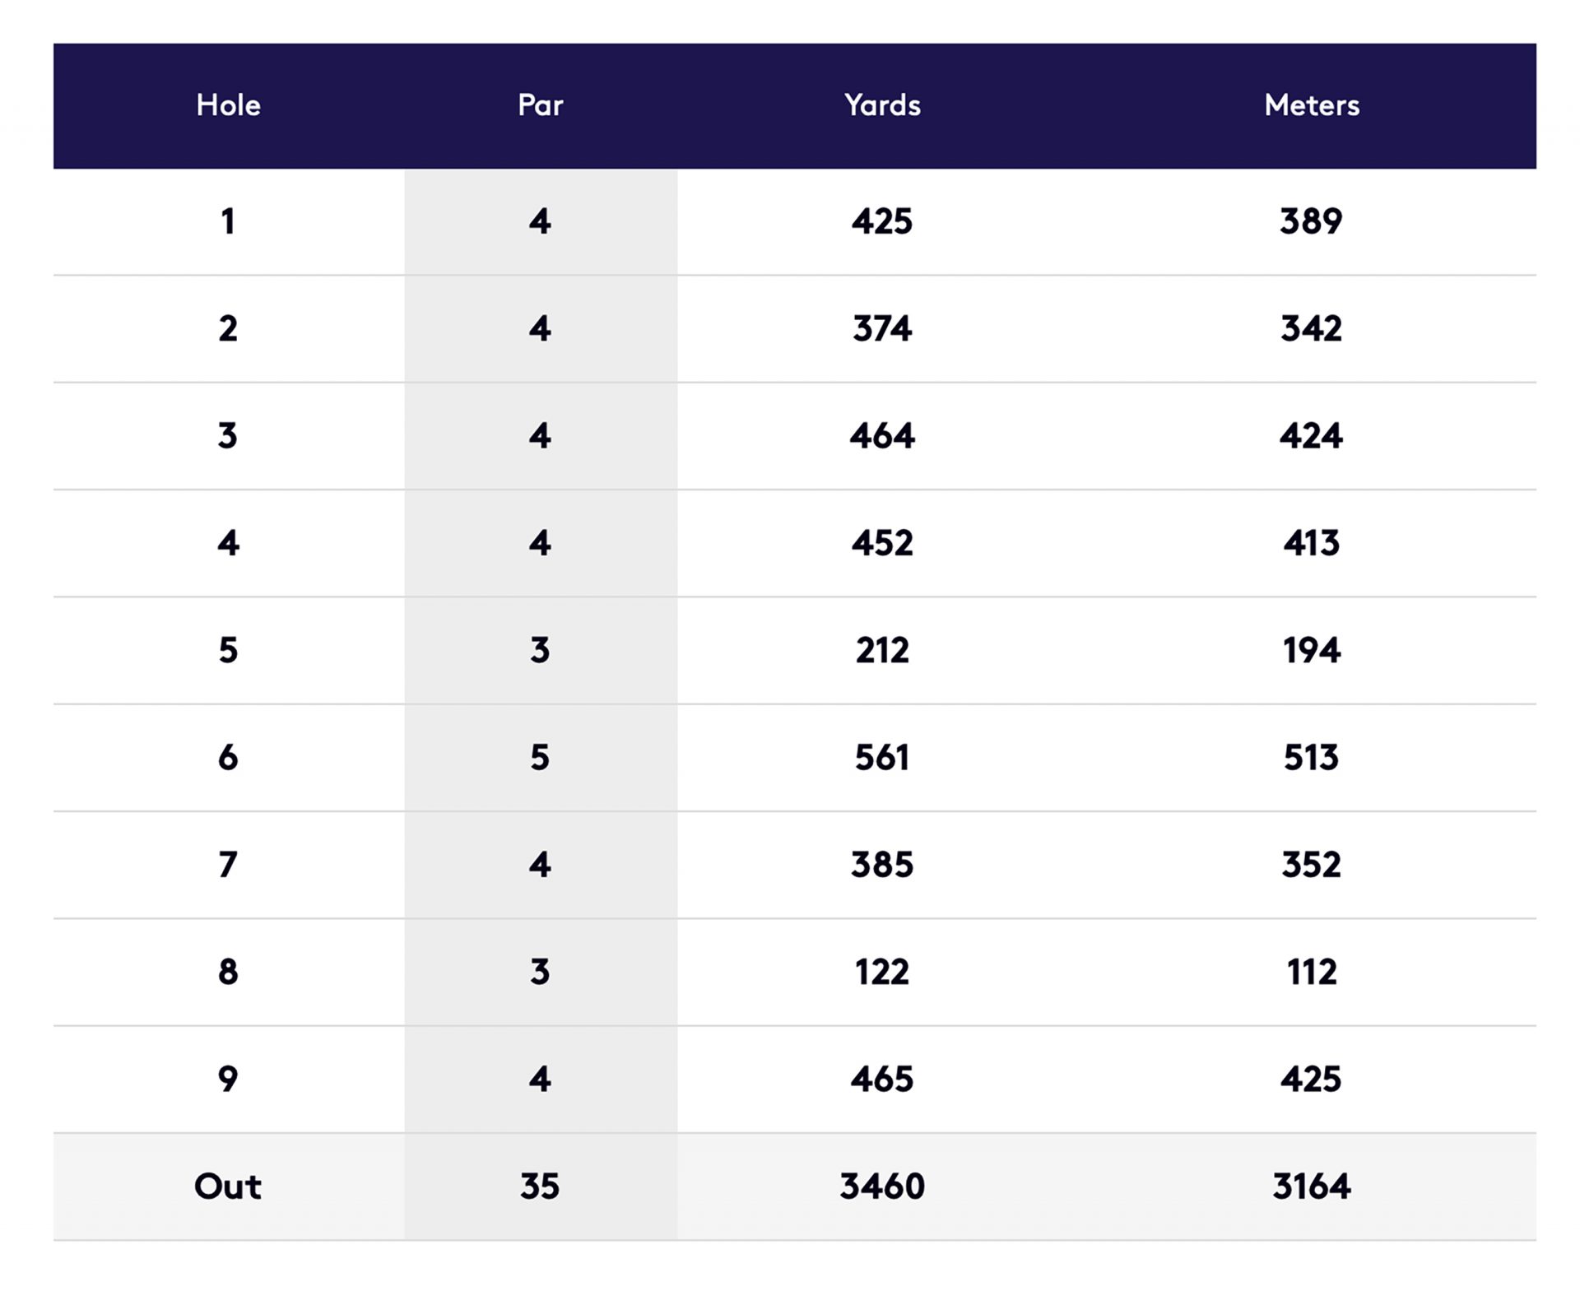Click the 342 meters cell

pyautogui.click(x=1311, y=329)
